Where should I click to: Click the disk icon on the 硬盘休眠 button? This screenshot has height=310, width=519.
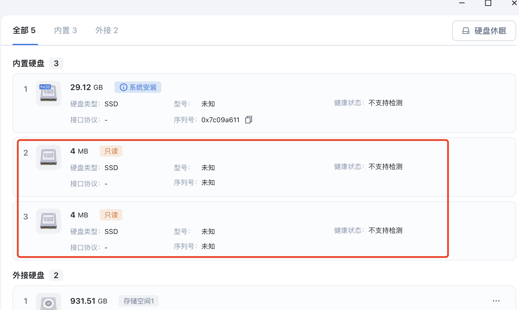pos(466,31)
